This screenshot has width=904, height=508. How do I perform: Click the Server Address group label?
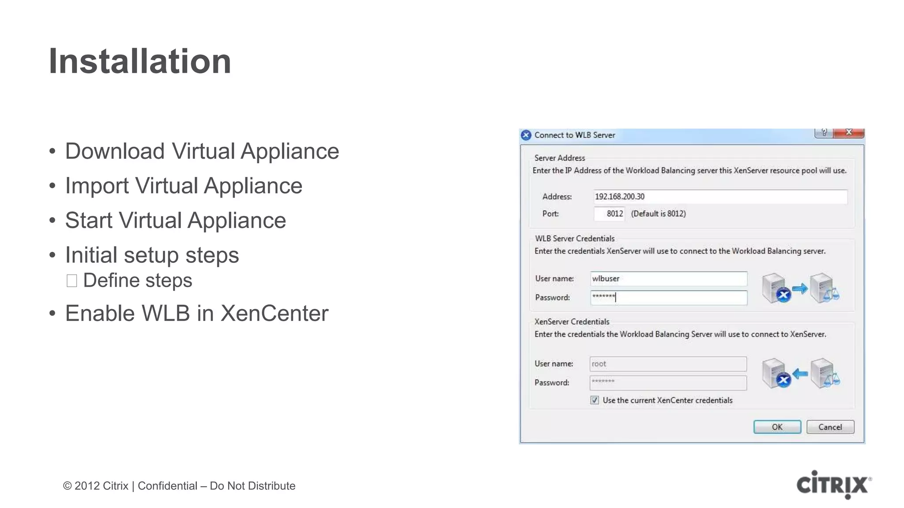click(560, 158)
